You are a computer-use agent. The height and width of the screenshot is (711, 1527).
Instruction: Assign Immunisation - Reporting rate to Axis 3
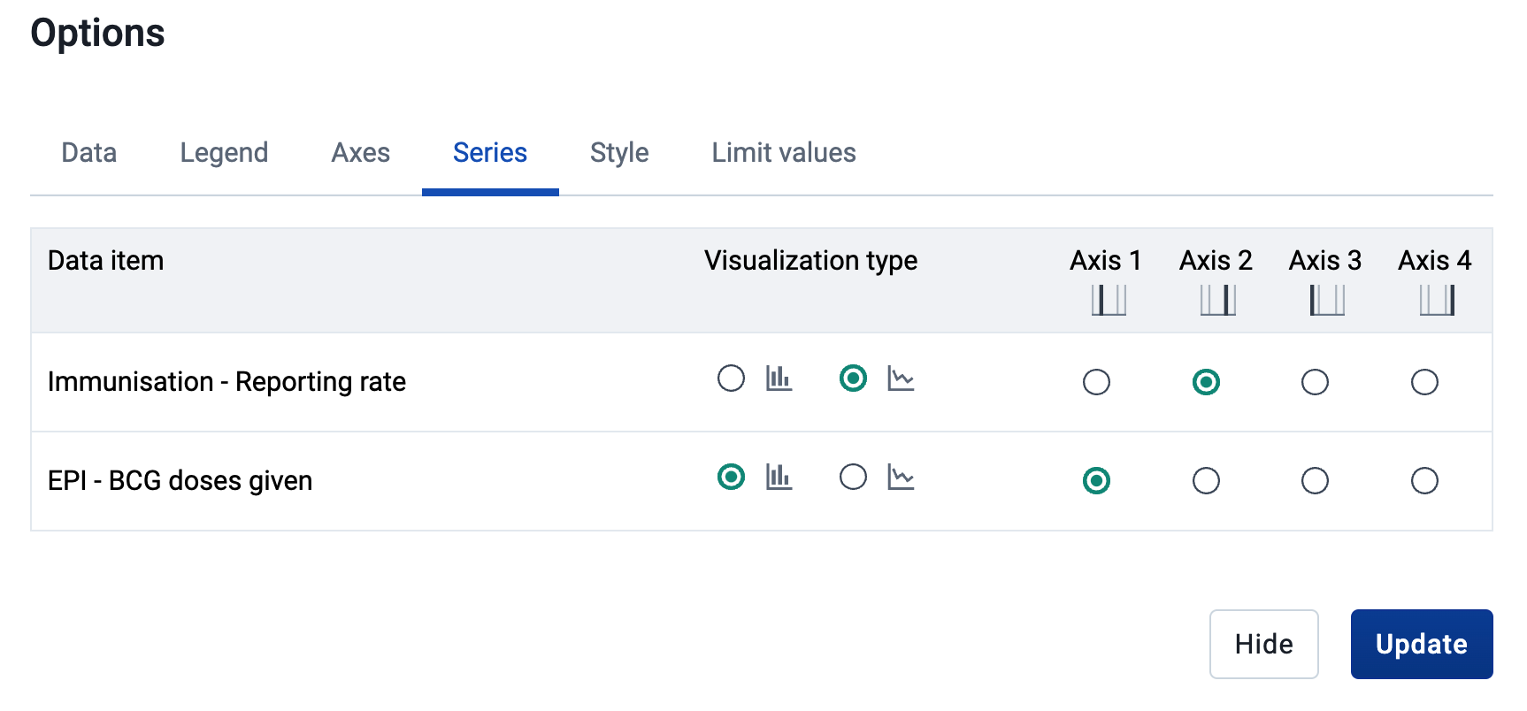[x=1315, y=382]
